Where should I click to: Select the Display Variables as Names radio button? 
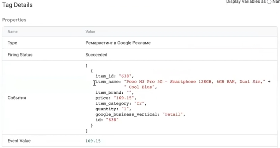269,2
